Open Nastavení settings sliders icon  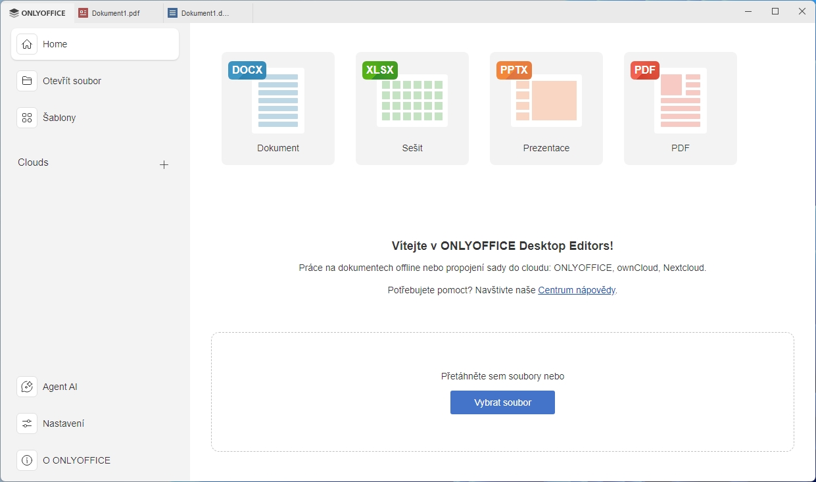[27, 423]
